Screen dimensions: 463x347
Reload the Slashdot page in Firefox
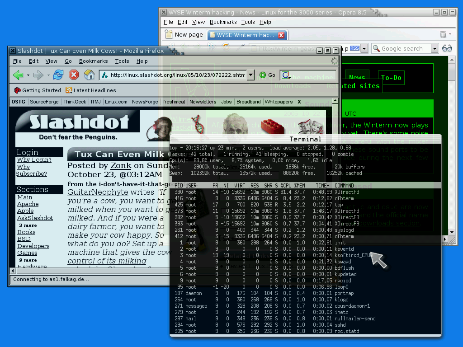(x=58, y=75)
